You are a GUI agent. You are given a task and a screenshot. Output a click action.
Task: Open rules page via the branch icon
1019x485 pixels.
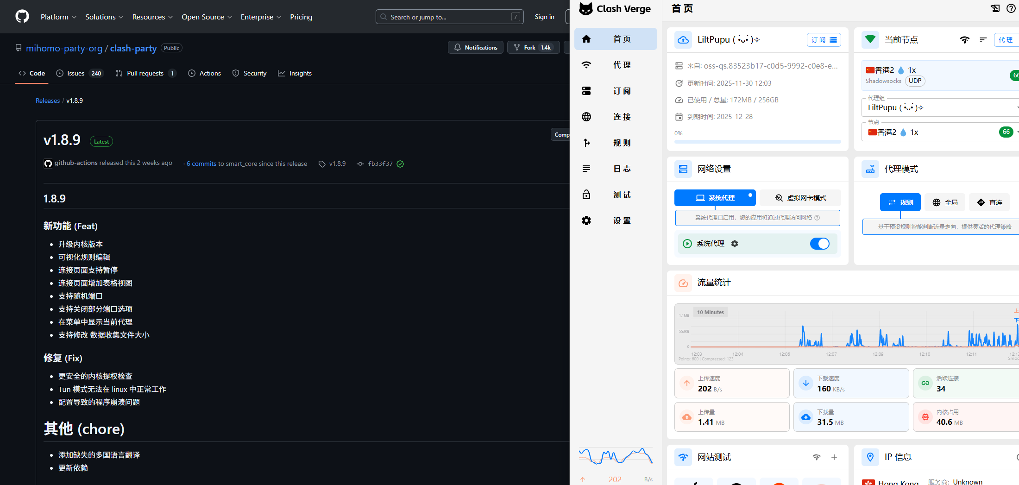tap(586, 143)
